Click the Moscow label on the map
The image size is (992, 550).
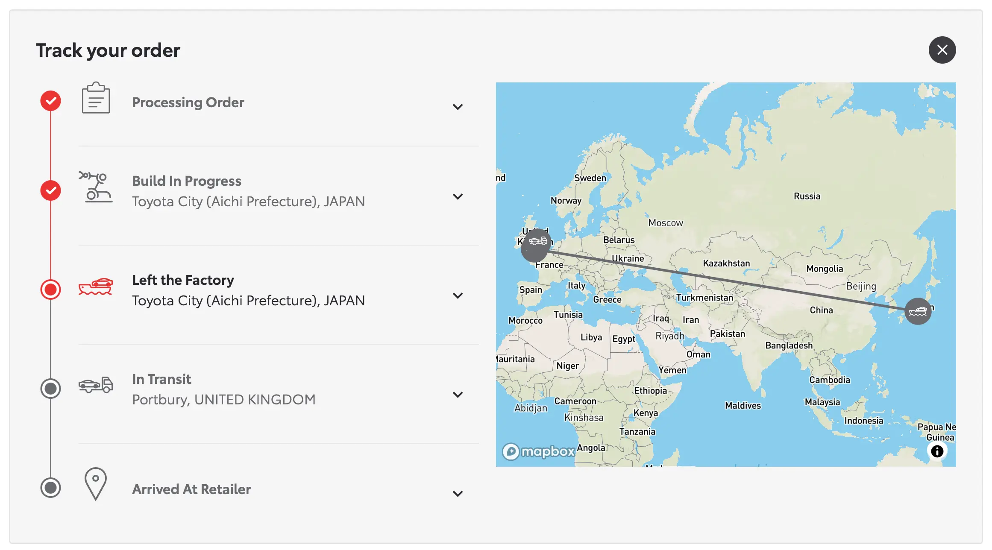[x=666, y=222]
